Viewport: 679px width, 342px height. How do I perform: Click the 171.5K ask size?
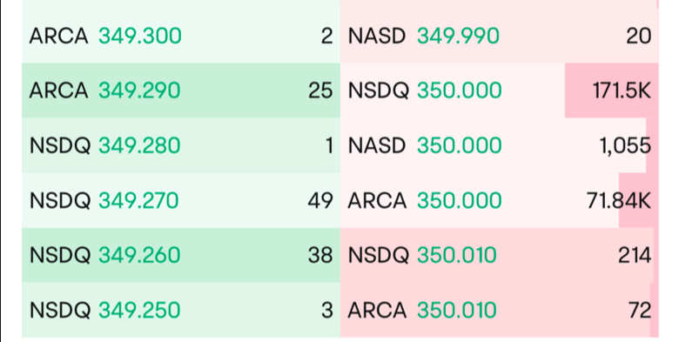[622, 91]
